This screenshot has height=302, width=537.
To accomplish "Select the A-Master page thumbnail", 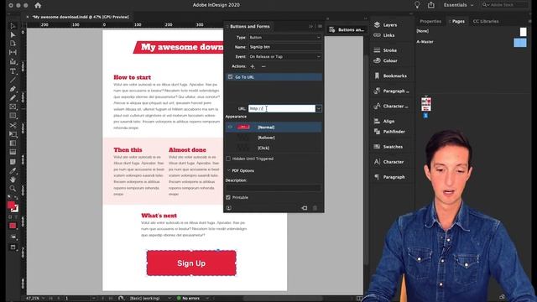I will pos(520,42).
